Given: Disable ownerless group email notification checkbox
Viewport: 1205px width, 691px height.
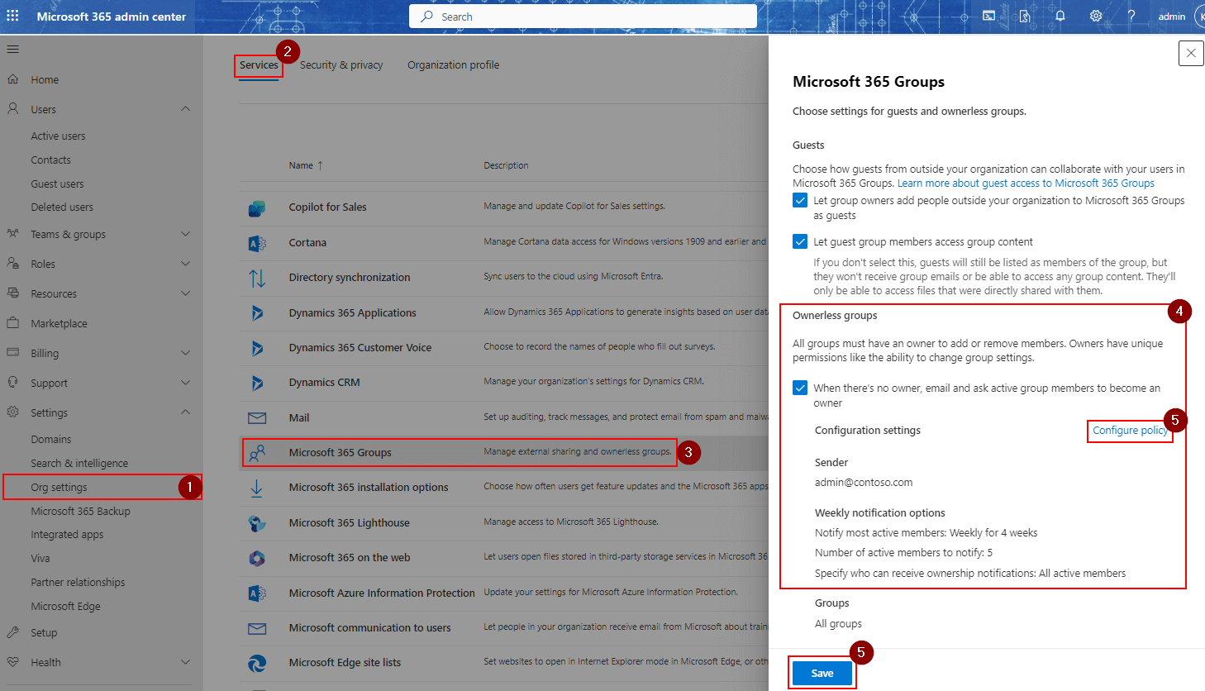Looking at the screenshot, I should 800,388.
